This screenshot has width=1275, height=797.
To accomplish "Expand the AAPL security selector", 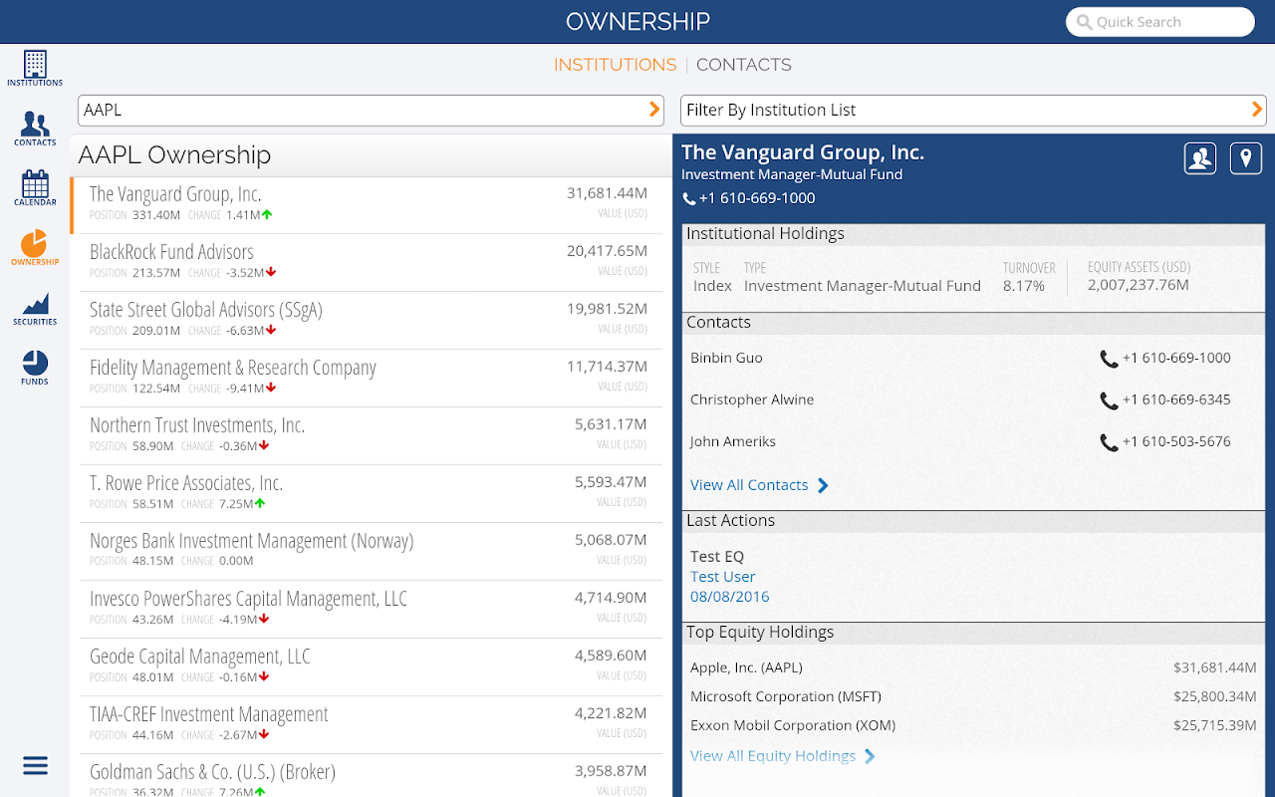I will (x=654, y=110).
